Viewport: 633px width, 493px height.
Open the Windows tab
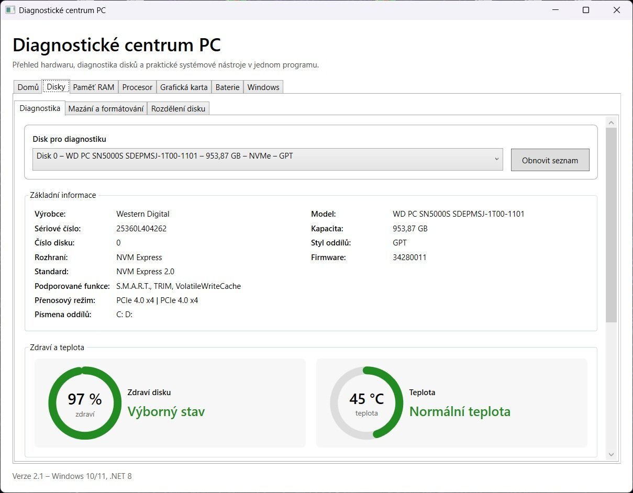click(x=263, y=87)
